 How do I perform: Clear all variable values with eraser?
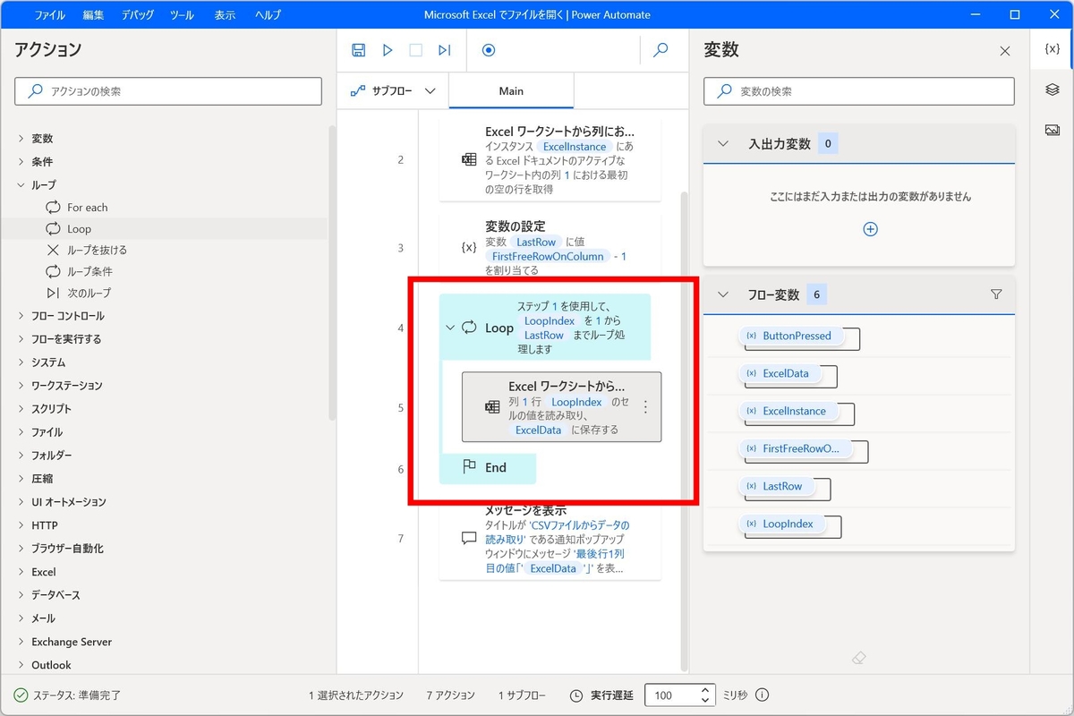pos(859,658)
